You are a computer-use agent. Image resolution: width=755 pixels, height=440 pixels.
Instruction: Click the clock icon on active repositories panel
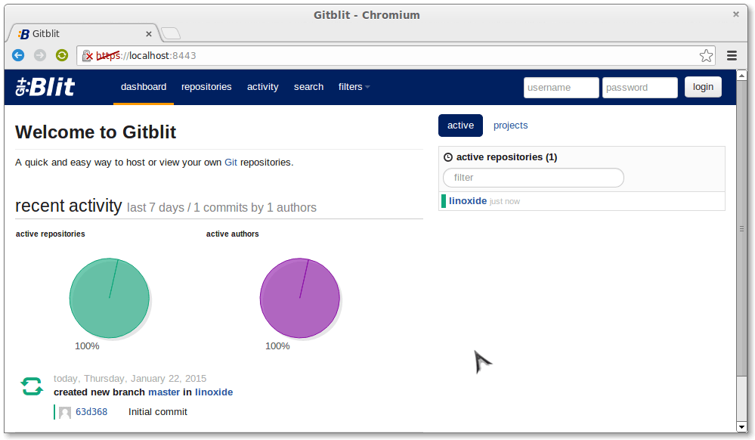(447, 156)
